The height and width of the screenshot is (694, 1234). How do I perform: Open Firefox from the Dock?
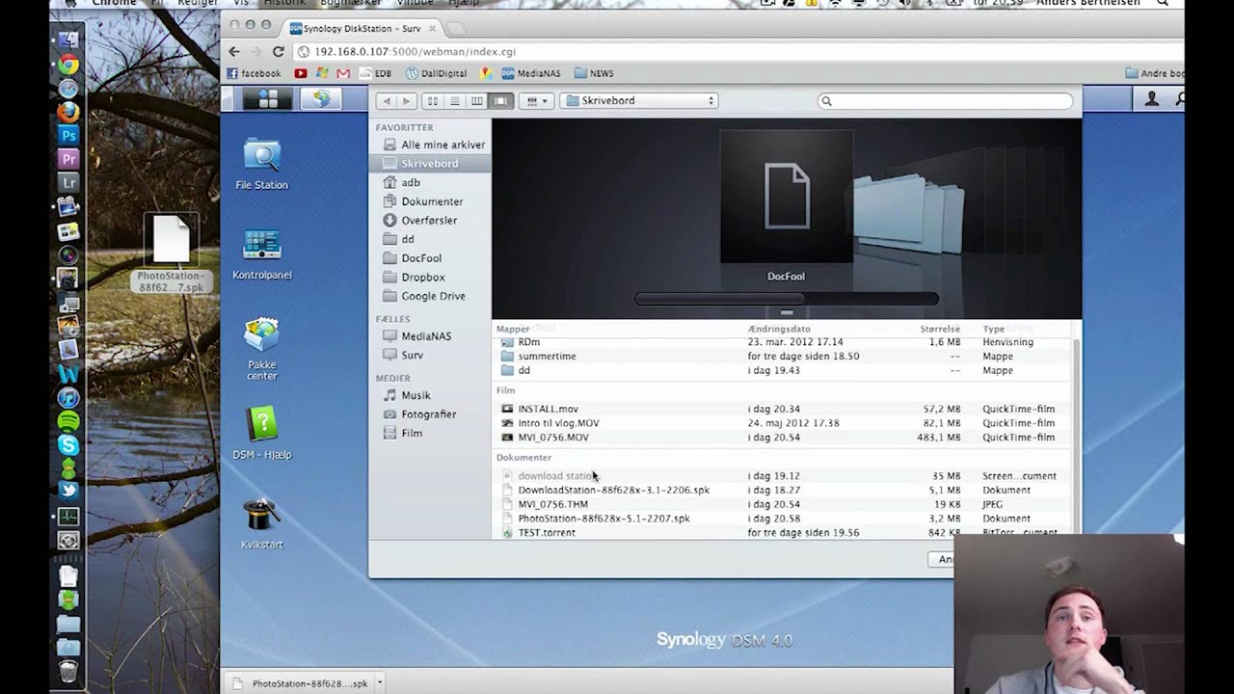(x=67, y=111)
